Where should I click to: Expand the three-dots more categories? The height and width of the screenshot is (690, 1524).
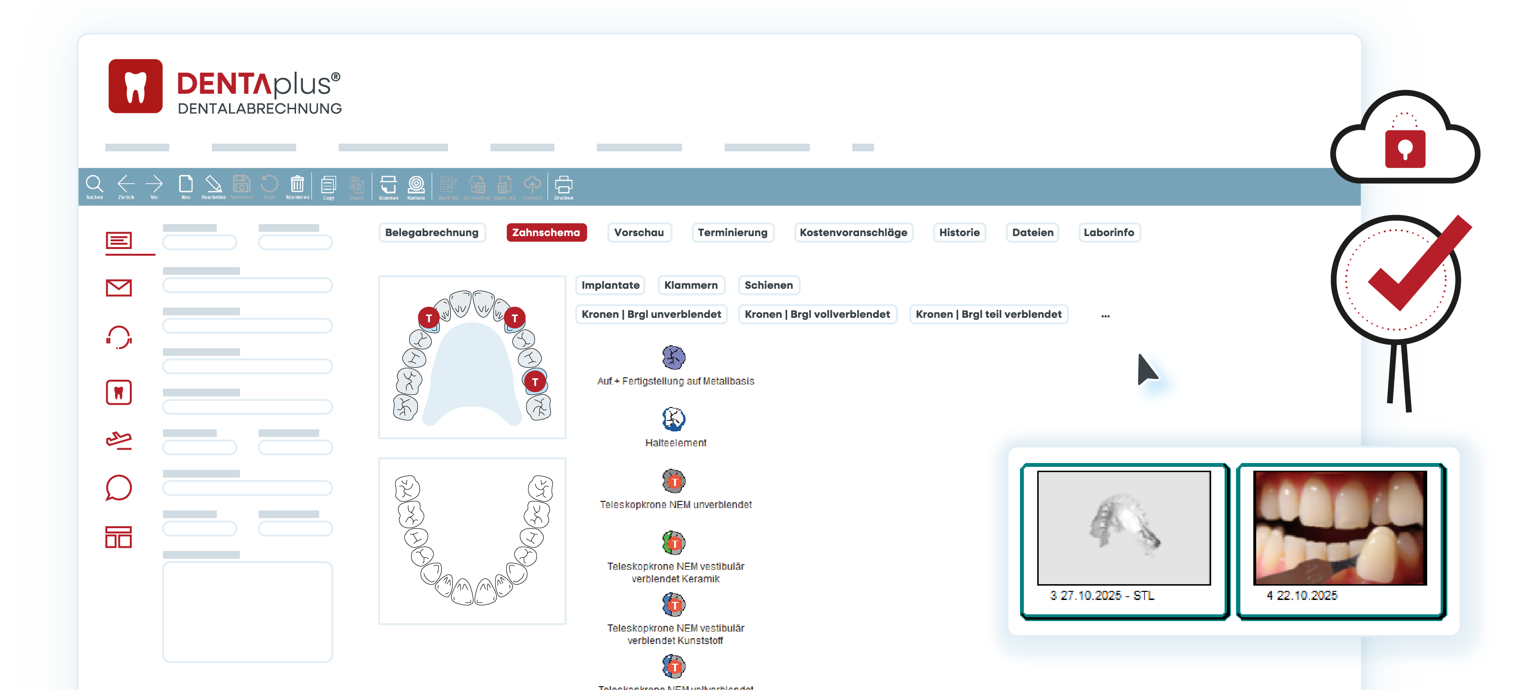(x=1105, y=315)
